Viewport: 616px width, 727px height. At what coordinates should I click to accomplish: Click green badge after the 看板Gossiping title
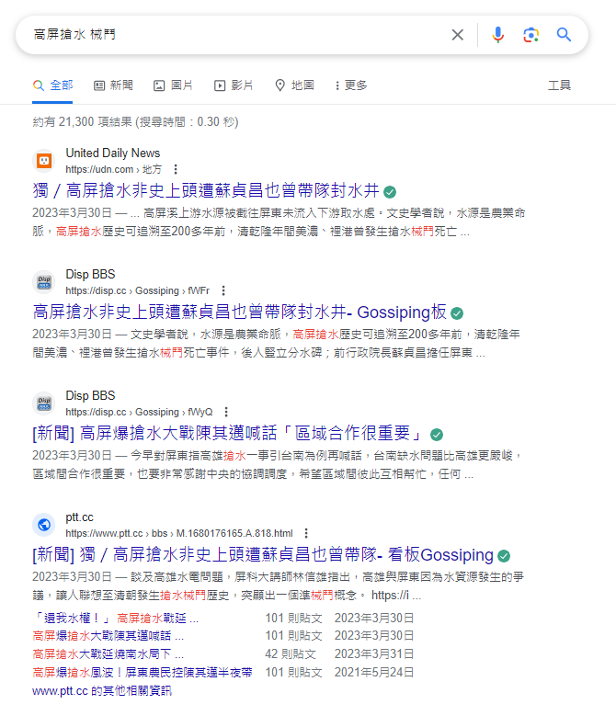click(504, 556)
